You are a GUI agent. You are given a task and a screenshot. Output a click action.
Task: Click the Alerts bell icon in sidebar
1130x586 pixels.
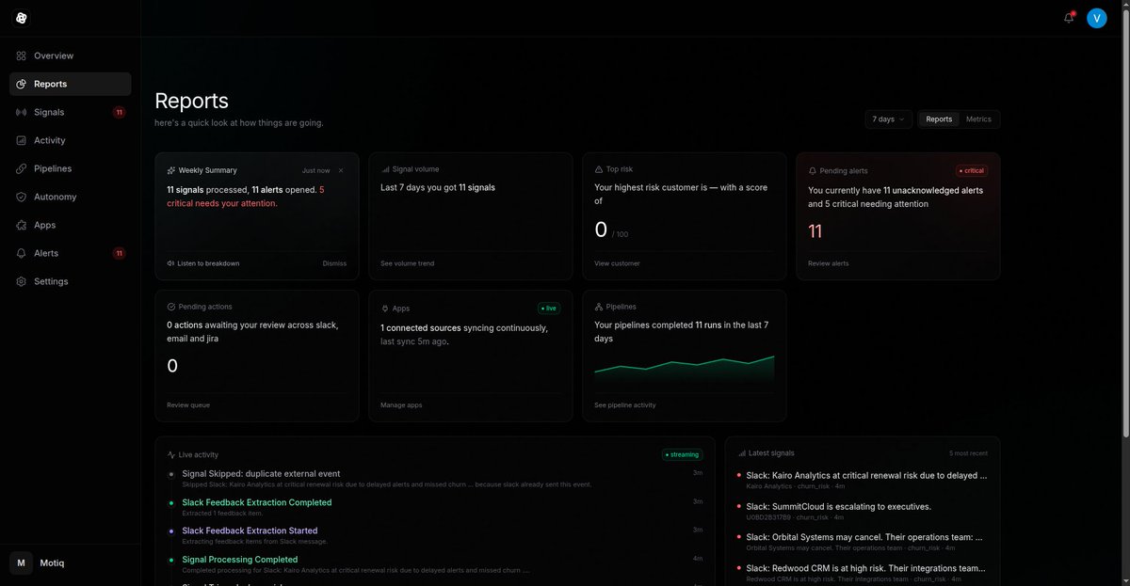(21, 253)
